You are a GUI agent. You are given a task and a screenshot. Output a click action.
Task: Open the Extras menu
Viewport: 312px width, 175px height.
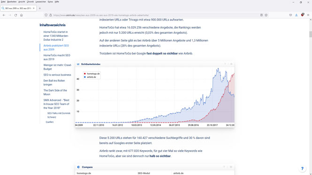50,2
